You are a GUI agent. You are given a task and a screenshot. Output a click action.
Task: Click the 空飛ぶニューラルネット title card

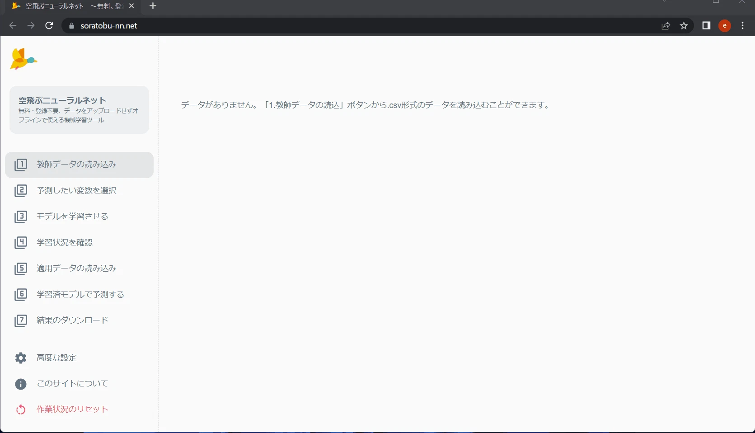79,110
